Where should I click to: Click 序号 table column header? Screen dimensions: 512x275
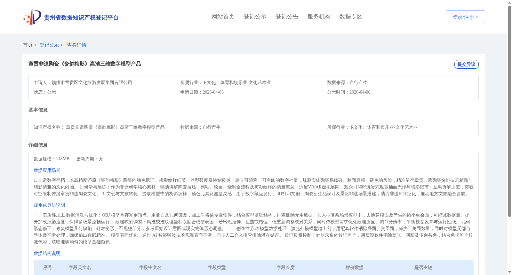point(48,267)
